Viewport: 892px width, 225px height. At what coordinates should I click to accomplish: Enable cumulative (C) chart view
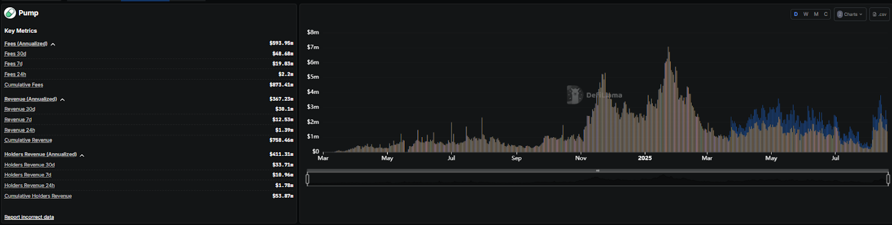click(826, 14)
